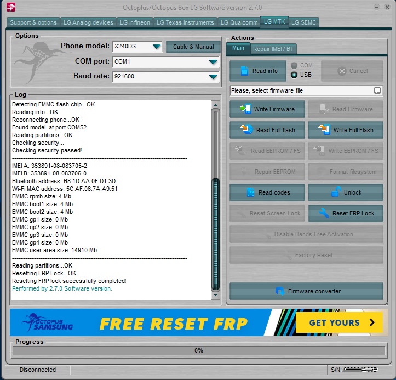Image resolution: width=396 pixels, height=380 pixels.
Task: Click the Factory Reset button
Action: point(306,255)
